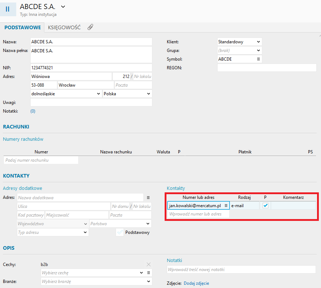
Task: Click the list icon in the Symbol field
Action: click(x=258, y=59)
